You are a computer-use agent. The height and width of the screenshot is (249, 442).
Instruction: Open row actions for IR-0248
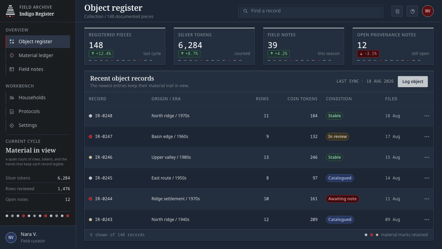(427, 116)
